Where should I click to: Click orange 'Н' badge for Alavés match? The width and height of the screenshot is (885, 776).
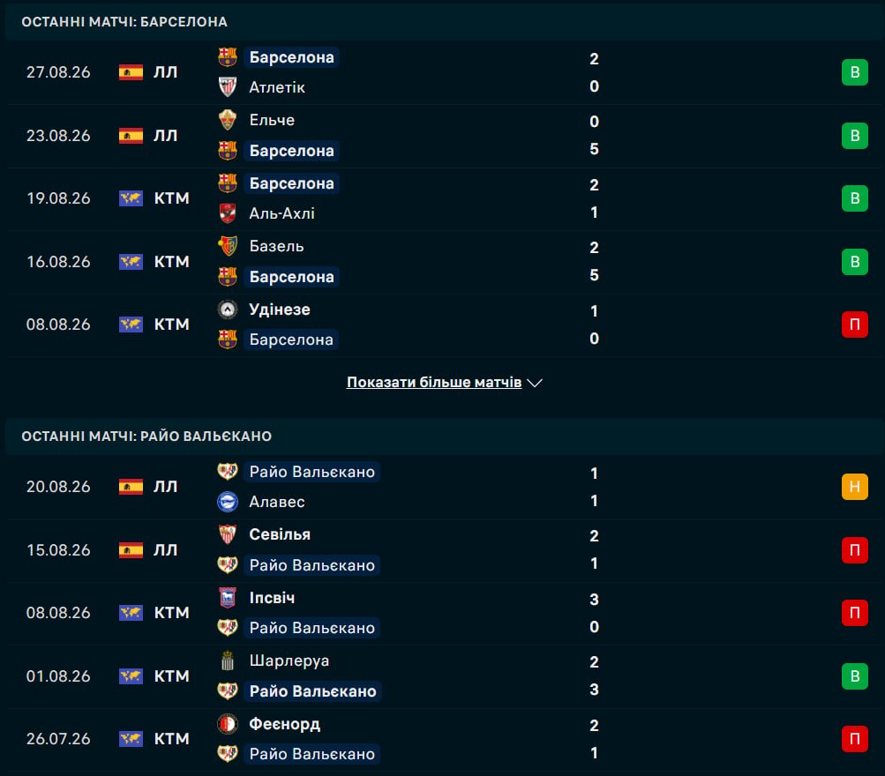tap(854, 486)
